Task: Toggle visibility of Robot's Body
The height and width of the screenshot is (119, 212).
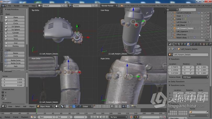Action: 202,38
